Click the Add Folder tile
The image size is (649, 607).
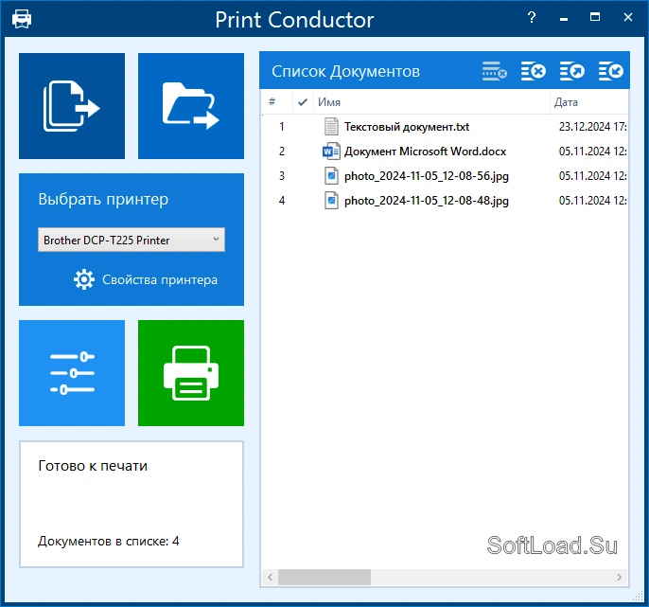click(191, 106)
